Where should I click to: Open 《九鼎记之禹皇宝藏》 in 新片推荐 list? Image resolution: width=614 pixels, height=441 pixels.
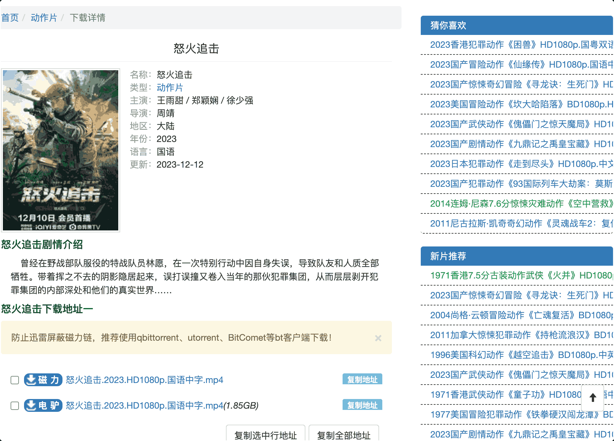coord(522,434)
